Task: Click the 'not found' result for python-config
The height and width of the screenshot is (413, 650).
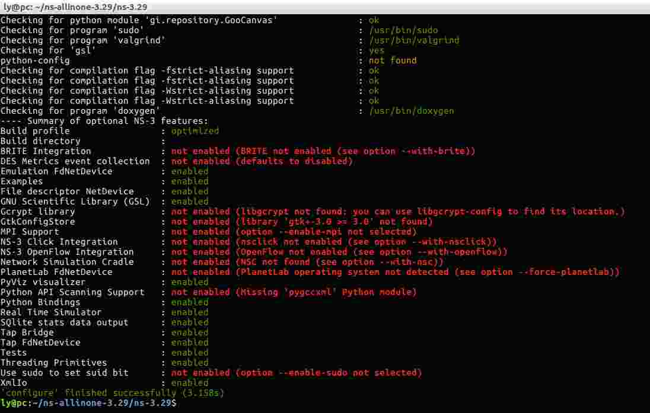Action: 393,60
